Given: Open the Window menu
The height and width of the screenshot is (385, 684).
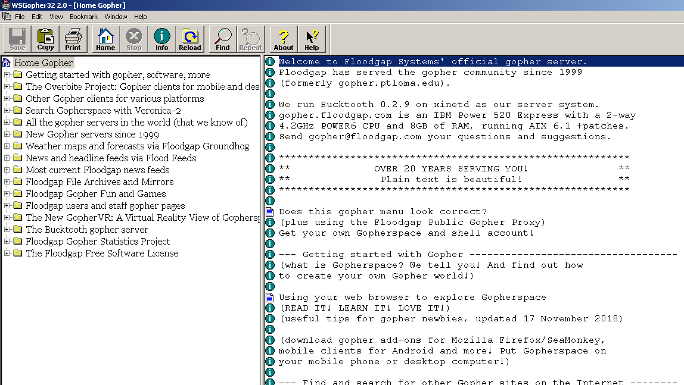Looking at the screenshot, I should click(116, 17).
